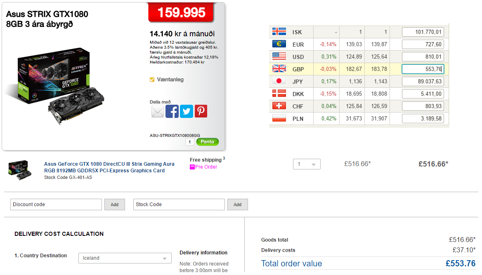This screenshot has height=275, width=482.
Task: Share the graphics card on Twitter
Action: pos(187,111)
